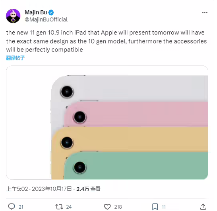Open Majin Bu's profile avatar
Viewport: 217px width, 211px height.
click(13, 16)
